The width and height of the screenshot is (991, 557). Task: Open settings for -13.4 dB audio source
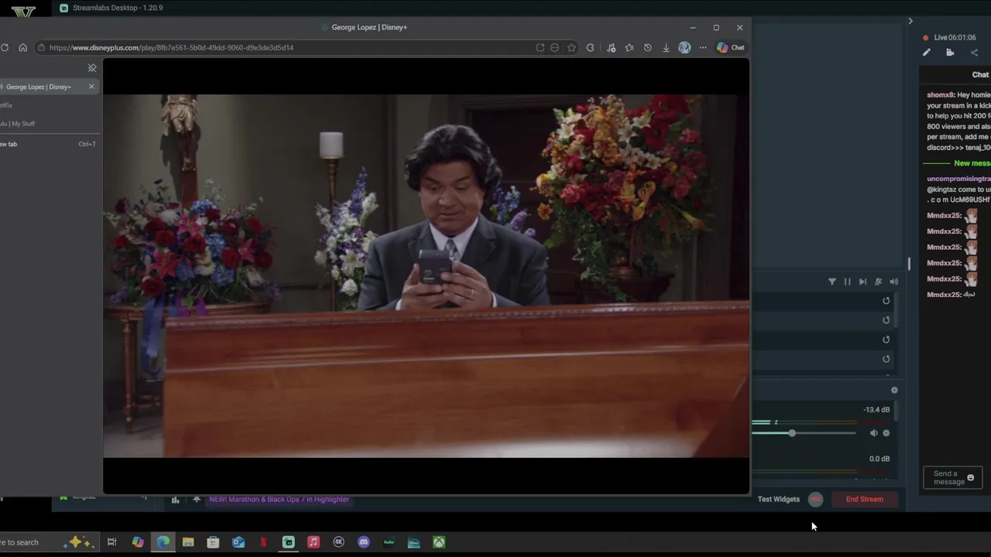pos(886,433)
